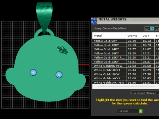Select the White Gold:10KX1 row

pyautogui.click(x=126, y=70)
